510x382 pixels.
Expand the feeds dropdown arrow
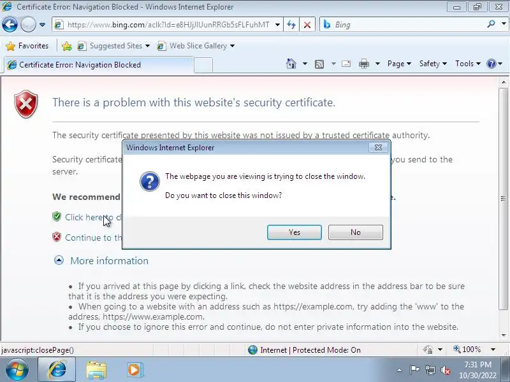[x=333, y=64]
